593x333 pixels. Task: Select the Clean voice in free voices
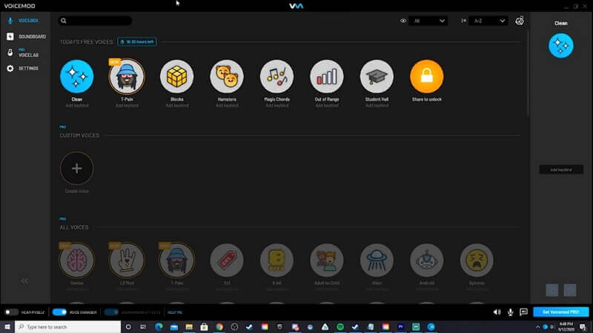pyautogui.click(x=77, y=76)
